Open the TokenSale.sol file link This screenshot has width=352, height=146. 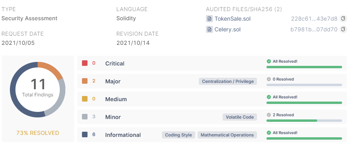click(x=232, y=19)
